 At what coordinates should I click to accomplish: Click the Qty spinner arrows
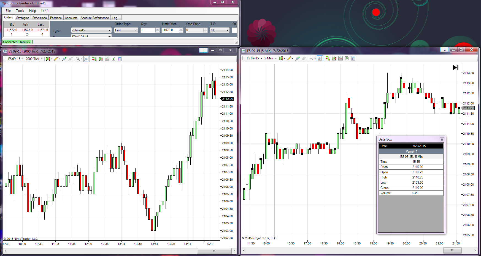click(x=157, y=30)
